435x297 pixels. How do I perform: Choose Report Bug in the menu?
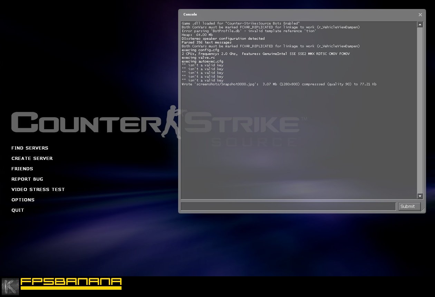coord(27,179)
